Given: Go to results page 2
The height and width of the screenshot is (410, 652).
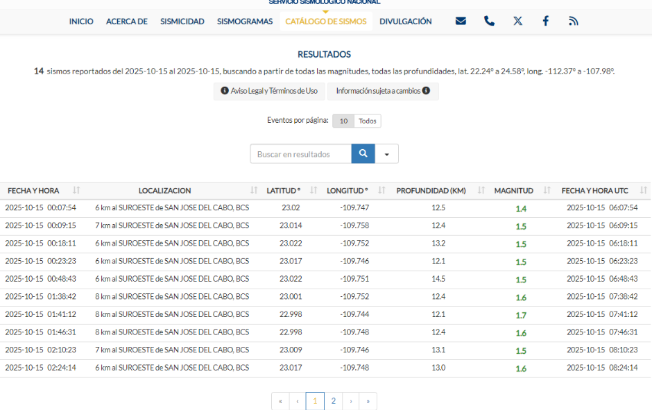Looking at the screenshot, I should point(333,401).
